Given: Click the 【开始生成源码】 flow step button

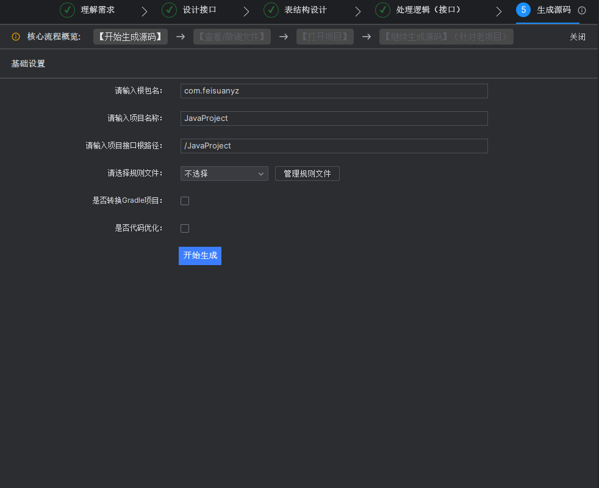Looking at the screenshot, I should tap(130, 37).
